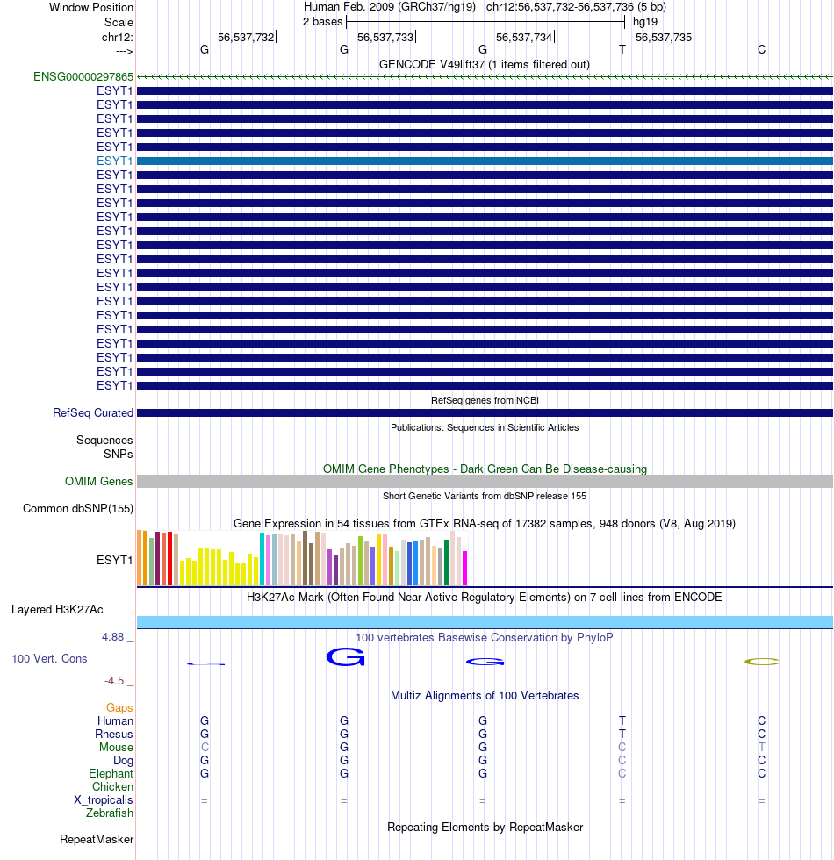The width and height of the screenshot is (834, 860).
Task: Click position marker 56,537,735 on ruler
Action: coord(664,37)
